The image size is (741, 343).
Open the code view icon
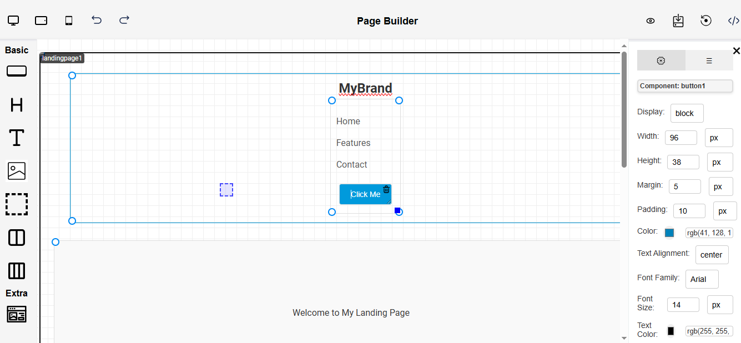pyautogui.click(x=734, y=21)
